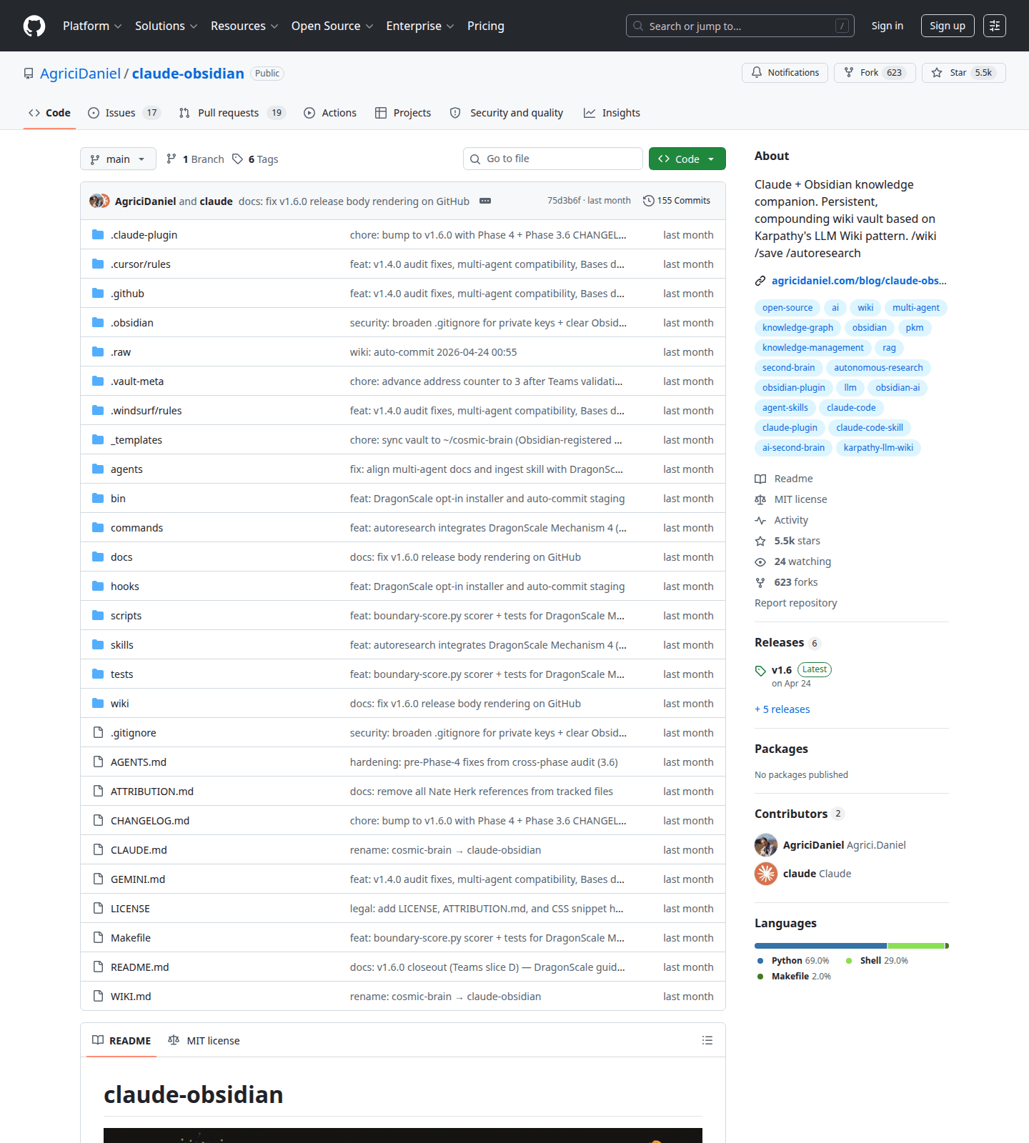
Task: Click Report repository
Action: coord(795,603)
